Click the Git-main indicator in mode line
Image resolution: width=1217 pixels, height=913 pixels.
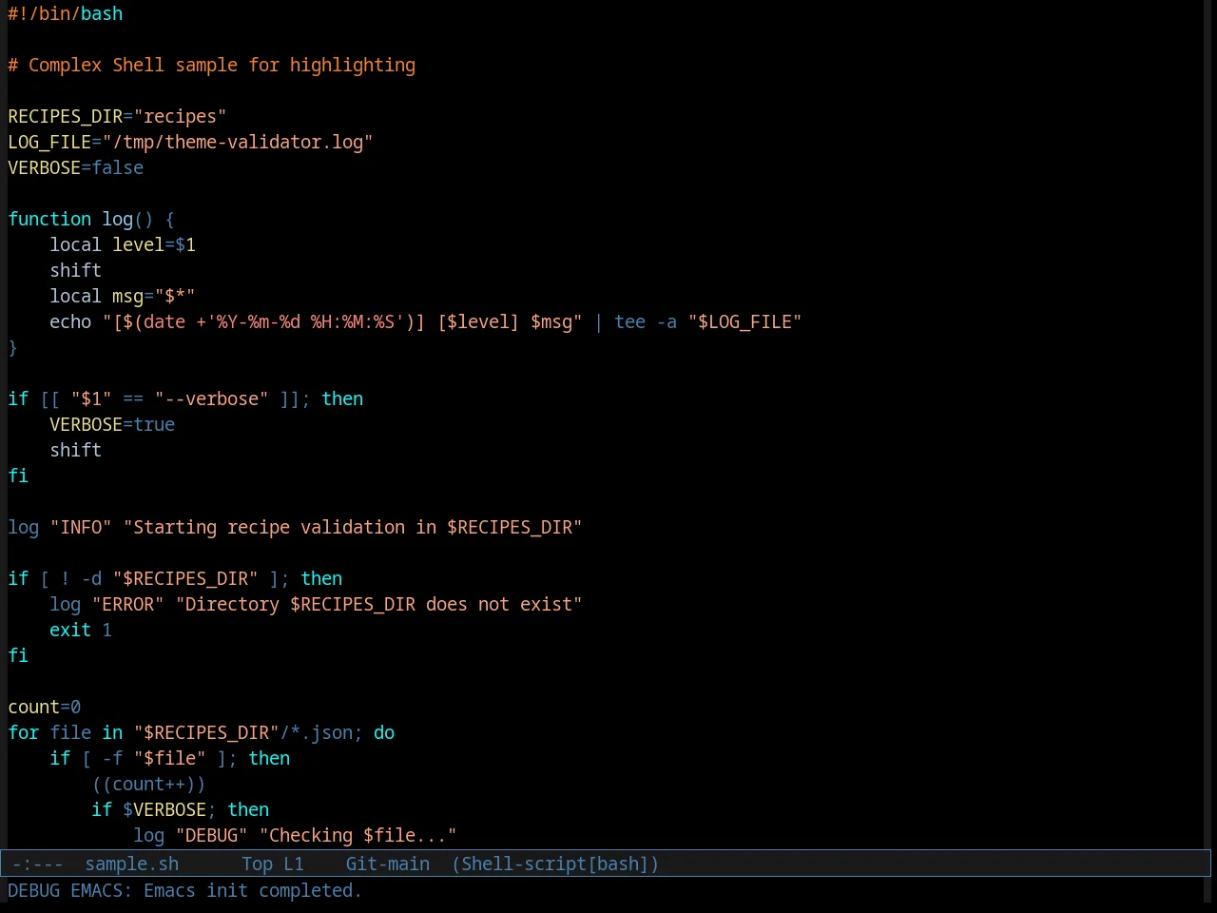[x=388, y=864]
